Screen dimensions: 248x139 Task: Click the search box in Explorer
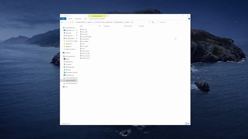click(x=172, y=22)
